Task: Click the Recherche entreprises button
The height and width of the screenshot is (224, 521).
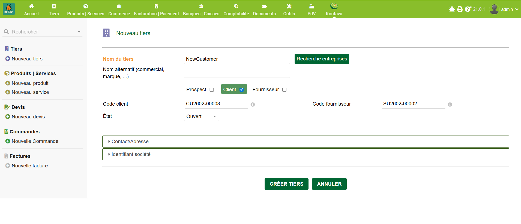Action: click(x=322, y=59)
